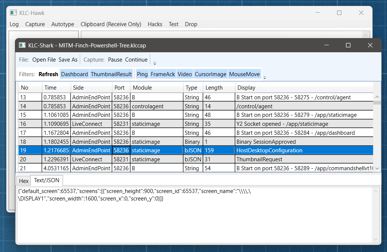Sort by the Type column header

[193, 88]
